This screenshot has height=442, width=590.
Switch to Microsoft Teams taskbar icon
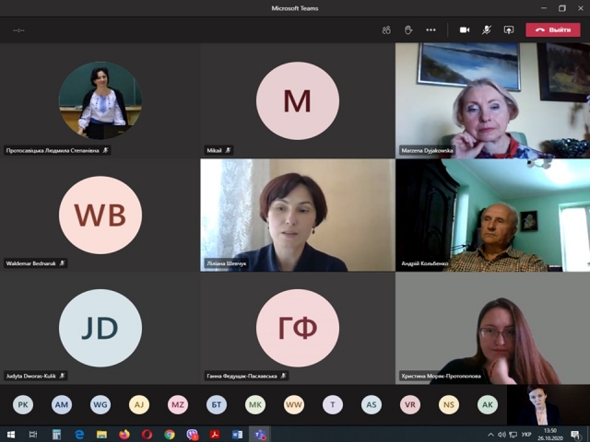[x=260, y=435]
